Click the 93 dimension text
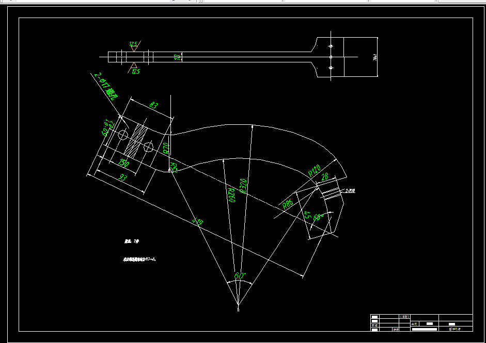 [123, 178]
